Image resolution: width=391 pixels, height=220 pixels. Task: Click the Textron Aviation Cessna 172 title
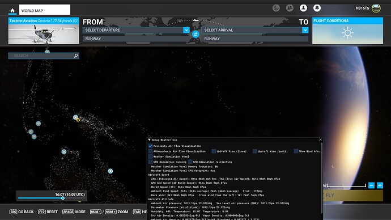tap(44, 21)
